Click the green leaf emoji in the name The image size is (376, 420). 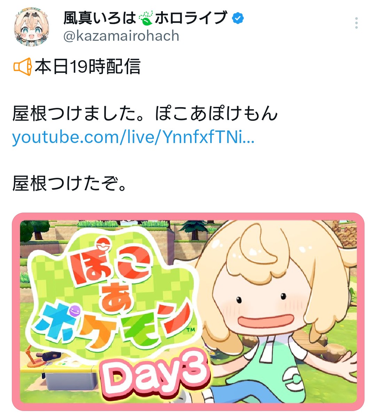click(146, 18)
